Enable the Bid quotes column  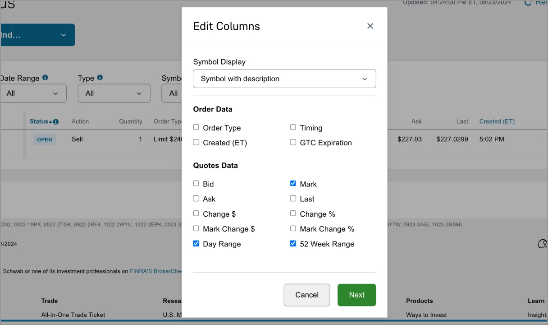point(196,183)
